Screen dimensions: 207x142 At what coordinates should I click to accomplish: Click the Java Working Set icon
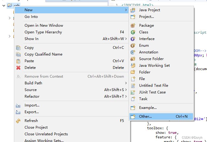pyautogui.click(x=133, y=66)
